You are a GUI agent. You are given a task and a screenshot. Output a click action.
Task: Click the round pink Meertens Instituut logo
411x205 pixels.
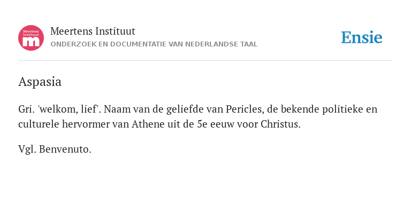coord(31,38)
